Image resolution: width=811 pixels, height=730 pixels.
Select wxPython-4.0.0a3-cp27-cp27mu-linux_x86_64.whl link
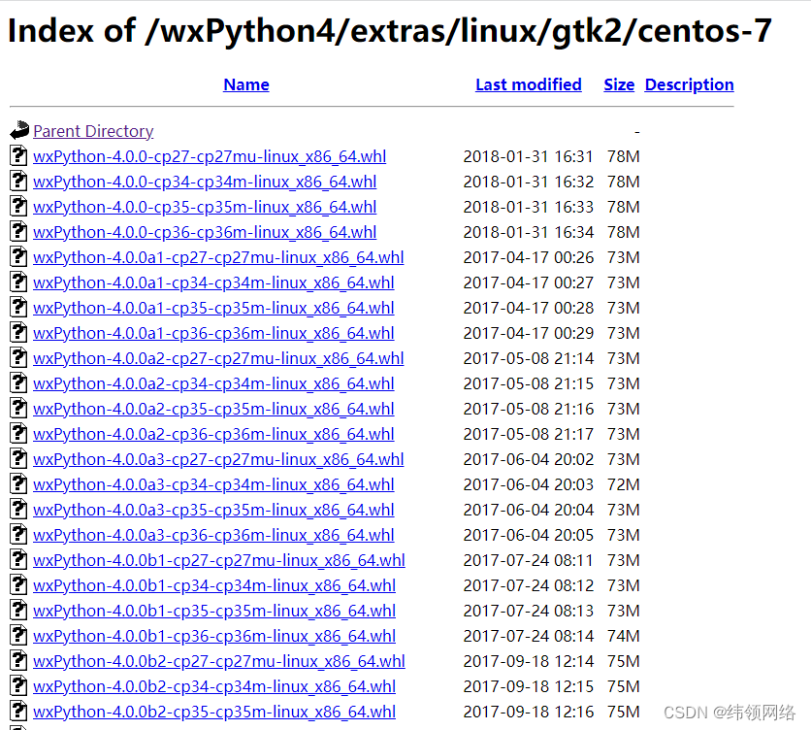click(x=218, y=459)
